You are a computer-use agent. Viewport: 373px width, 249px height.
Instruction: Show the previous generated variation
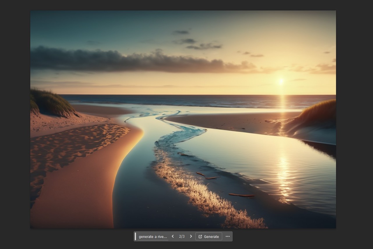click(173, 237)
